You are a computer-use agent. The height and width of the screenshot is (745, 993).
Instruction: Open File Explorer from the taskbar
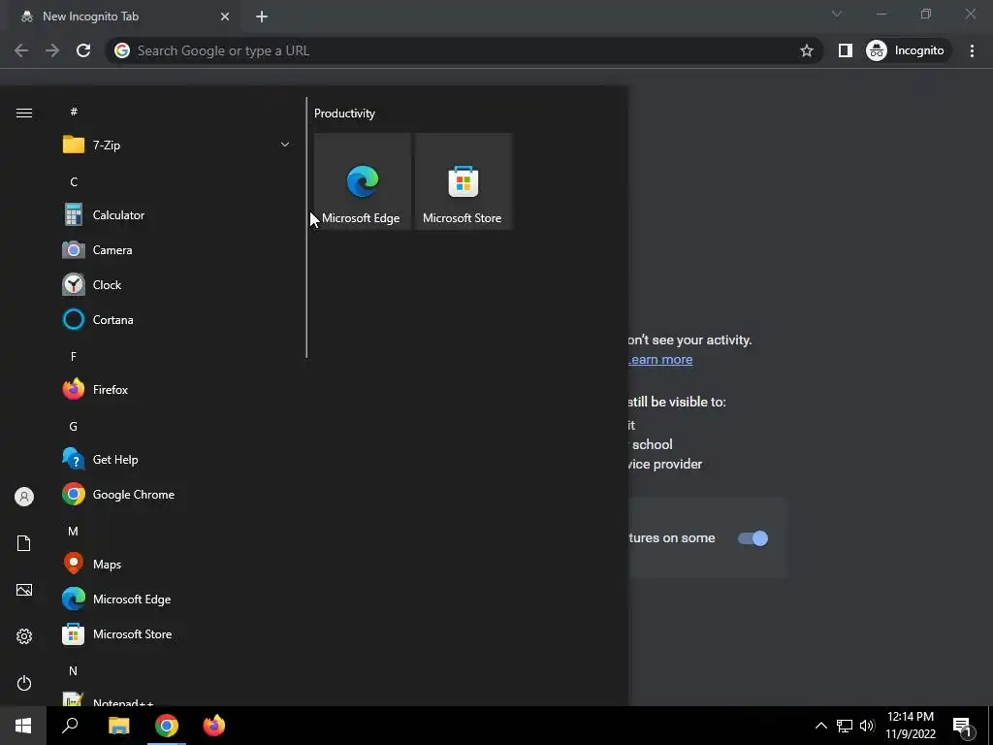click(118, 726)
